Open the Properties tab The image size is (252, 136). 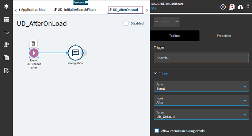click(224, 36)
